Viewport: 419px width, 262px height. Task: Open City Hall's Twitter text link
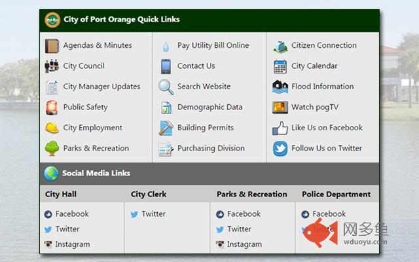pyautogui.click(x=67, y=229)
